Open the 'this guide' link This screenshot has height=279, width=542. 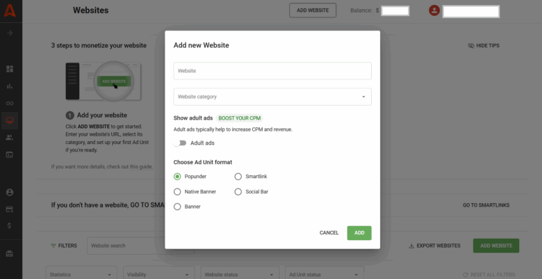[x=141, y=167]
